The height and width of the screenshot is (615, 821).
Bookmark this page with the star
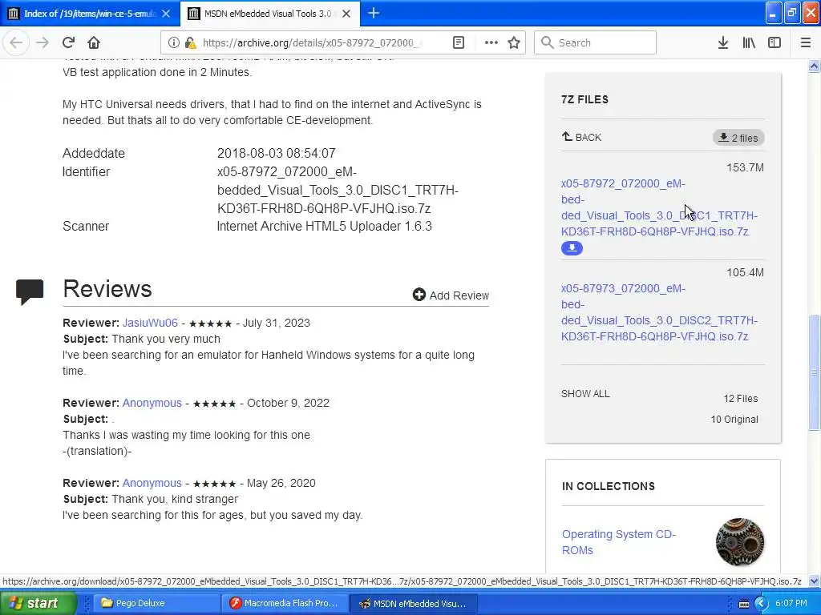click(x=514, y=42)
